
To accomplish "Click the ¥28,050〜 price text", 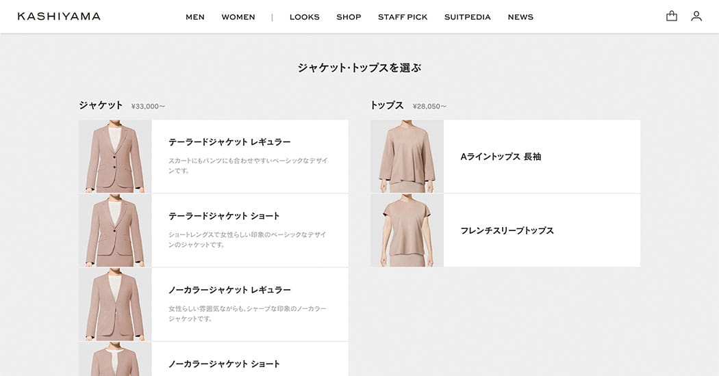I will 429,106.
